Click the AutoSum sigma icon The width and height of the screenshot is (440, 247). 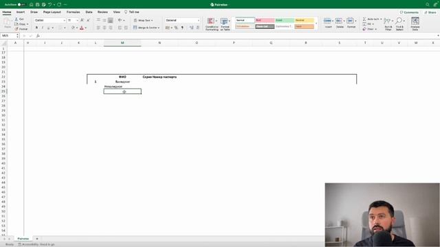pyautogui.click(x=364, y=19)
